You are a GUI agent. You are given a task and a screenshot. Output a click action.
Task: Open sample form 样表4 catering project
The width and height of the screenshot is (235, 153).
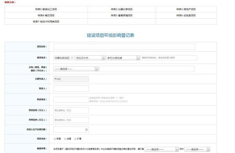coord(46,15)
